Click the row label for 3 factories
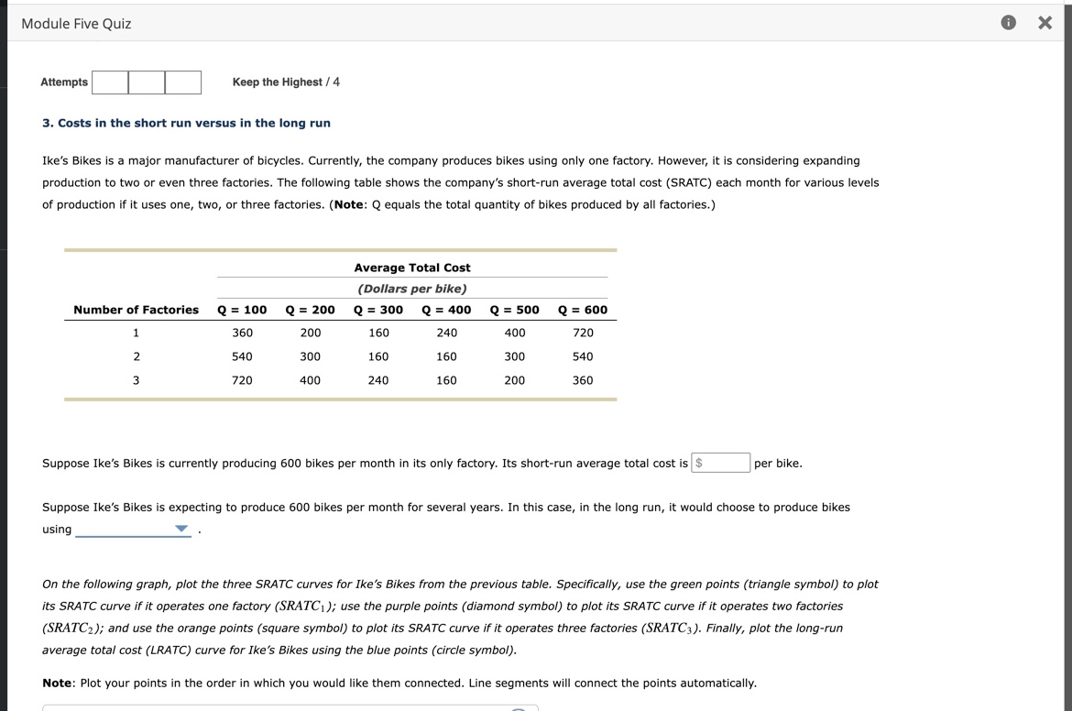 tap(136, 380)
